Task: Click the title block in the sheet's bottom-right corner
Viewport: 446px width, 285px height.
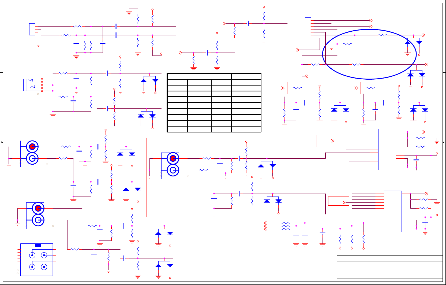Action: (x=390, y=268)
